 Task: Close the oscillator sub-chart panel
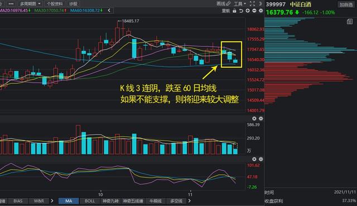click(254, 159)
